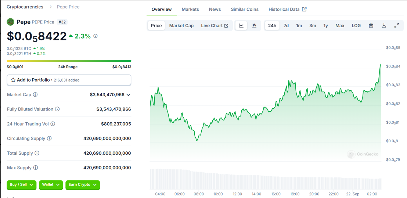Click the 24h low value $0.0₅801
The height and width of the screenshot is (198, 407).
[15, 67]
